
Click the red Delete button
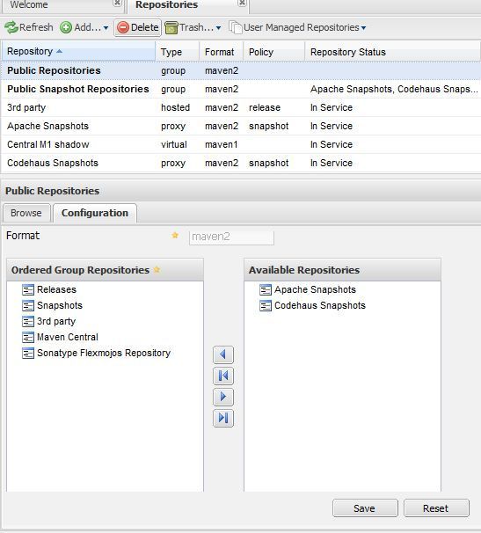(138, 27)
